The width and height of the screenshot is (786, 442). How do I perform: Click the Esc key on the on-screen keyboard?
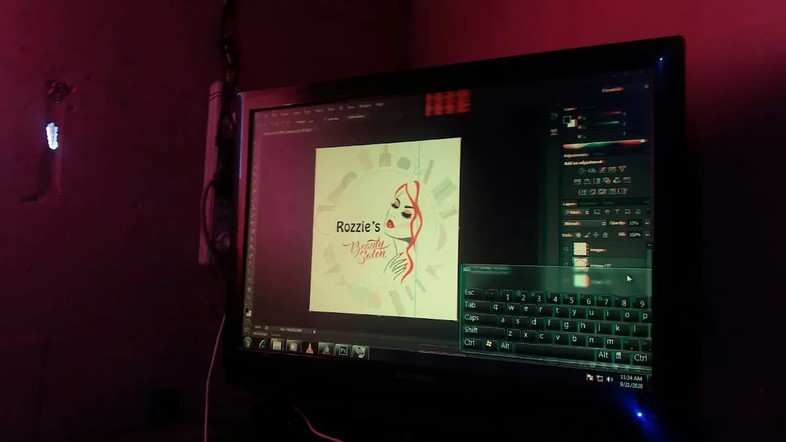tap(473, 293)
